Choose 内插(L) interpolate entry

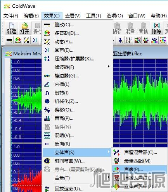pyautogui.click(x=78, y=84)
